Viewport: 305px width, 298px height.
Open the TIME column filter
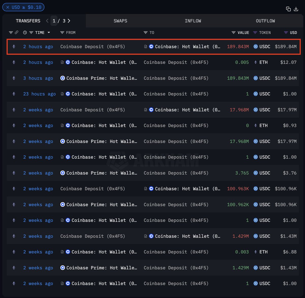31,32
